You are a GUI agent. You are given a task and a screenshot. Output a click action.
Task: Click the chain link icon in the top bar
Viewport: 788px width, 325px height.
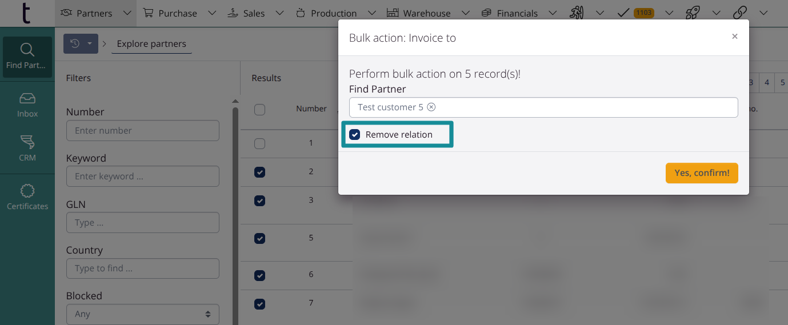740,13
